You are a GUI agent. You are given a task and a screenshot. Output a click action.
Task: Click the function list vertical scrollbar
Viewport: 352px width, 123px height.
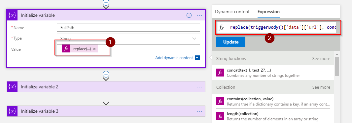coord(337,66)
